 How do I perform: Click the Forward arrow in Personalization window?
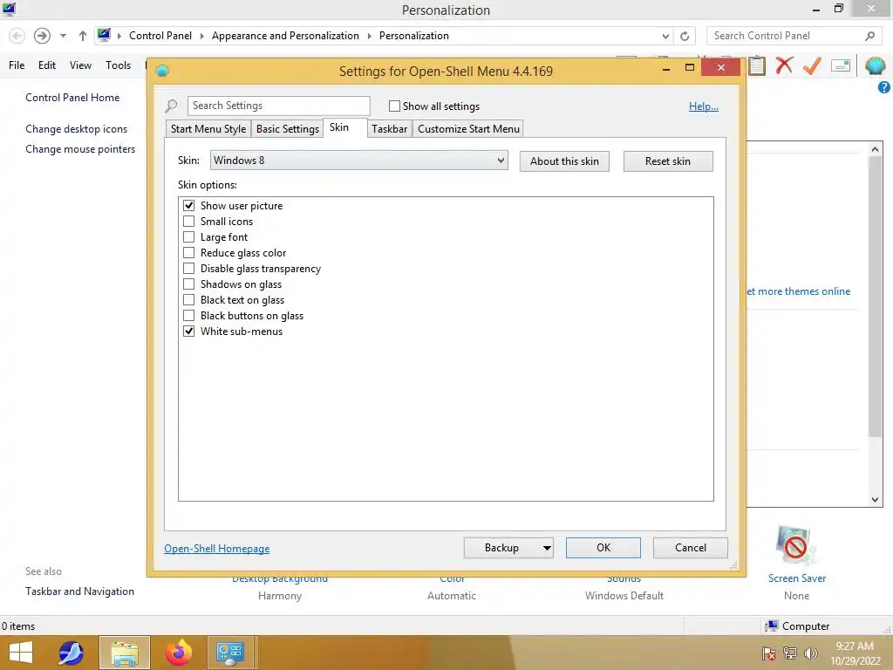[42, 36]
